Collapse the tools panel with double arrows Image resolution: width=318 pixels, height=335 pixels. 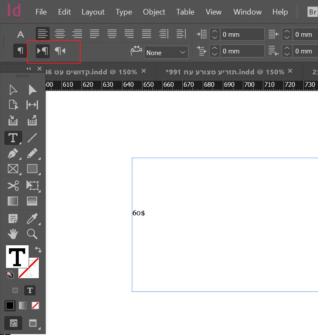(29, 68)
